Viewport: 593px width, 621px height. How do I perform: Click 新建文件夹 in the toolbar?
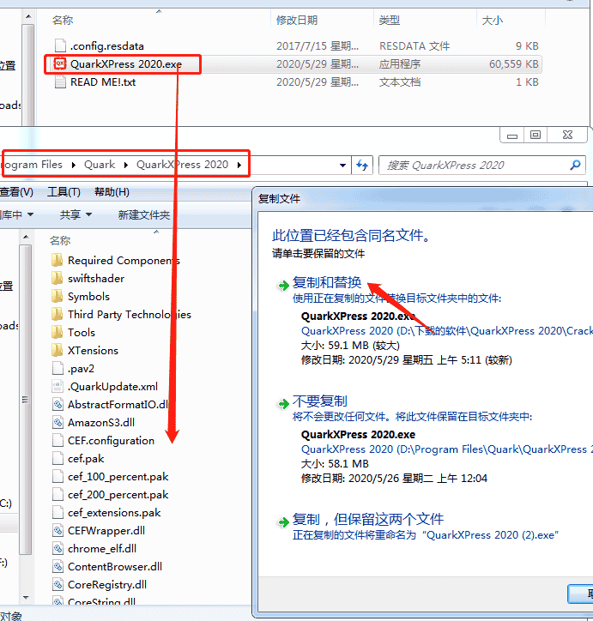[x=144, y=214]
